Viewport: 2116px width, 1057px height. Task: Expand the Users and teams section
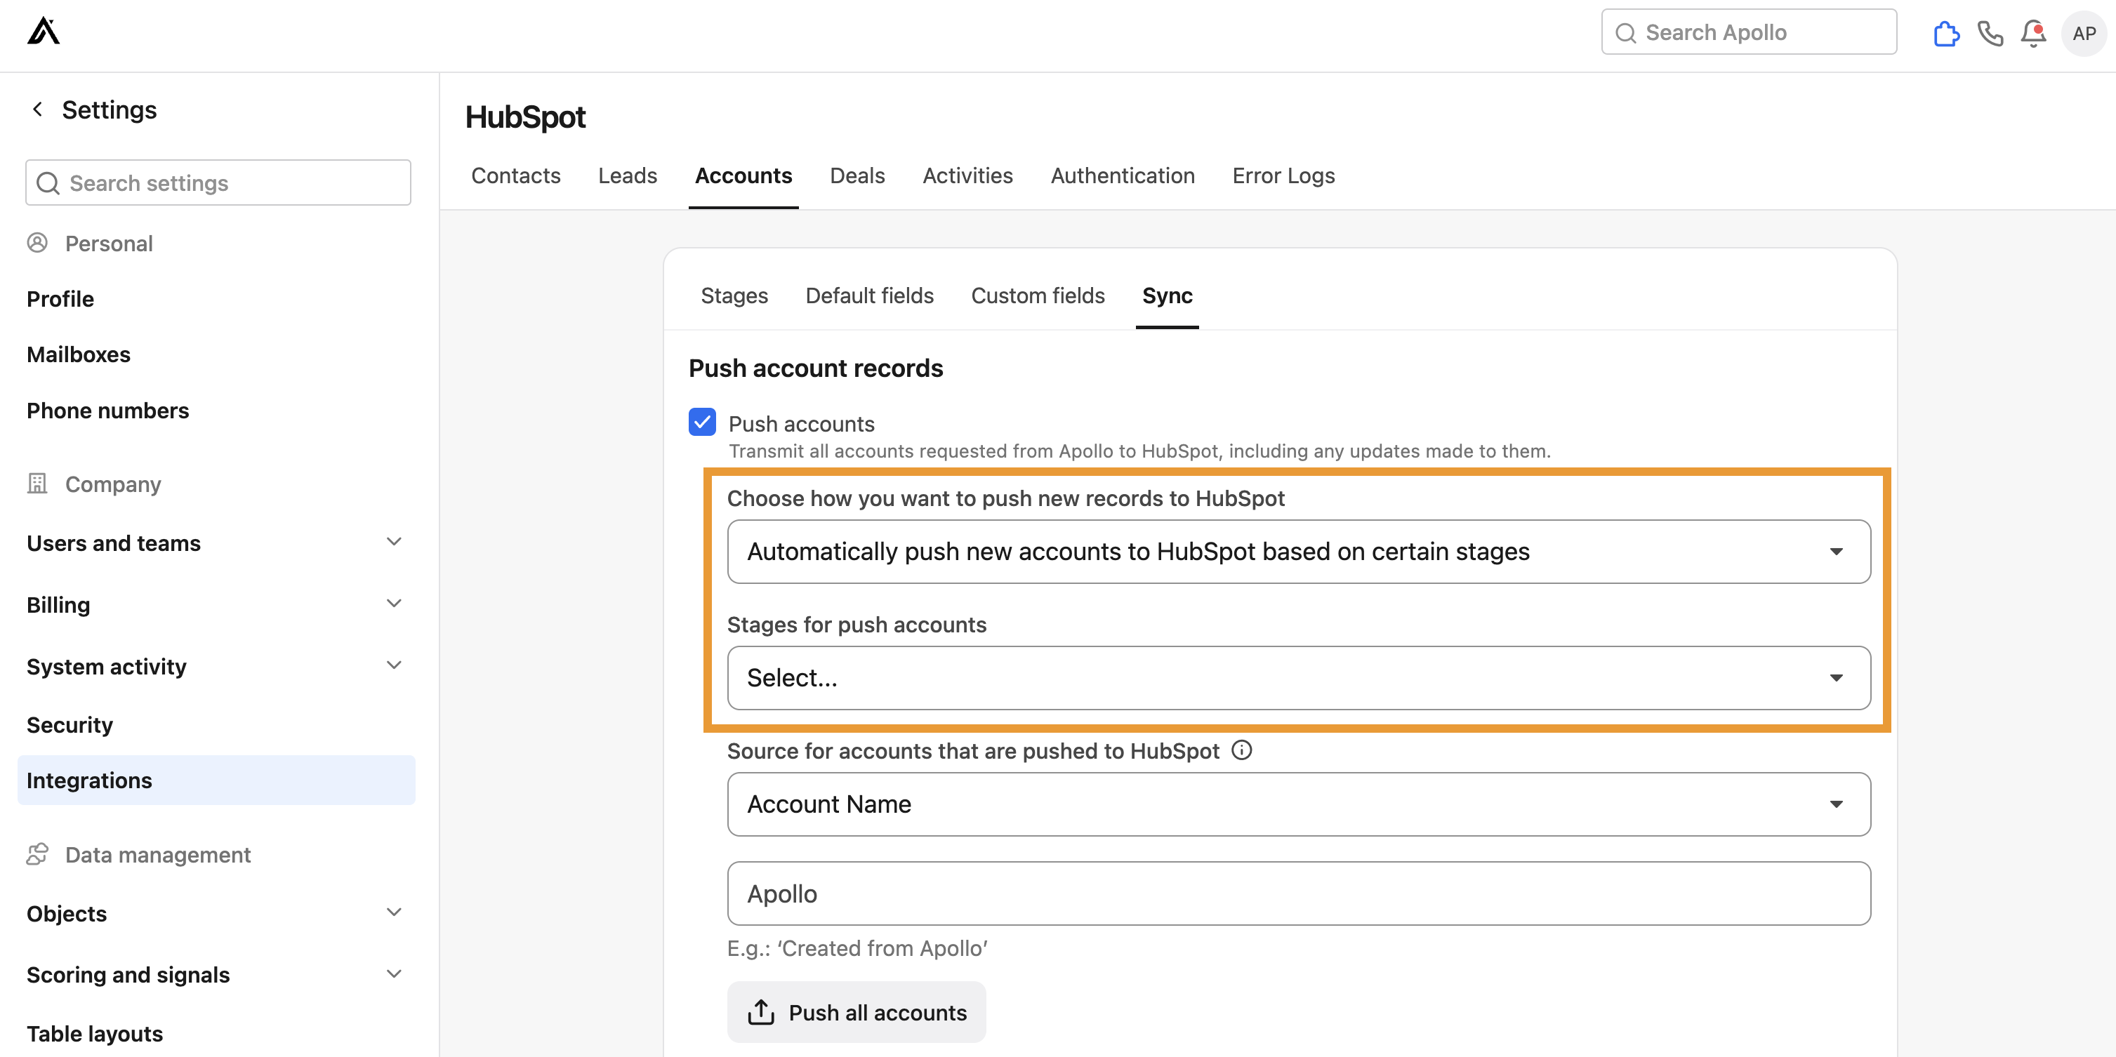click(x=395, y=541)
